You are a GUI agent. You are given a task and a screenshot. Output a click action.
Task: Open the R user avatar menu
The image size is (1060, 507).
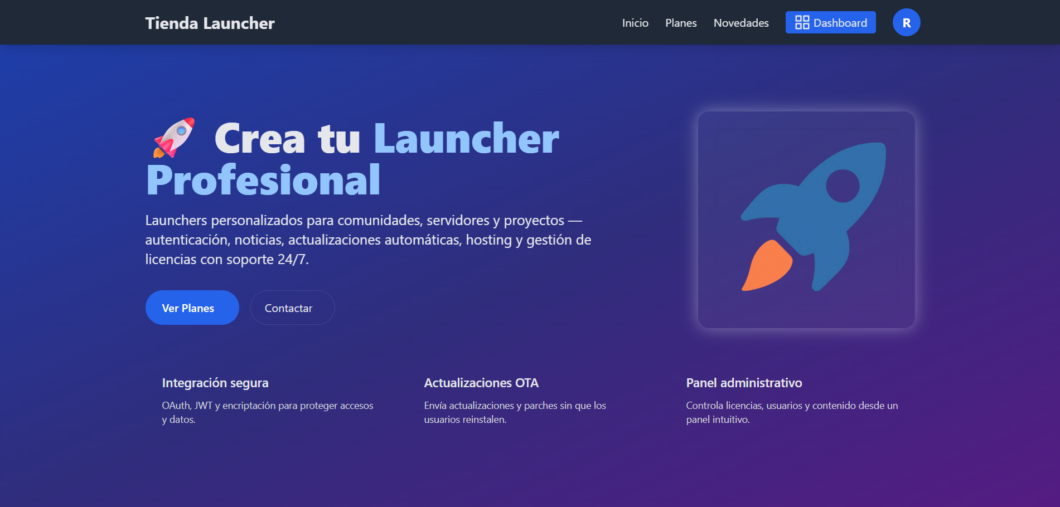tap(906, 22)
